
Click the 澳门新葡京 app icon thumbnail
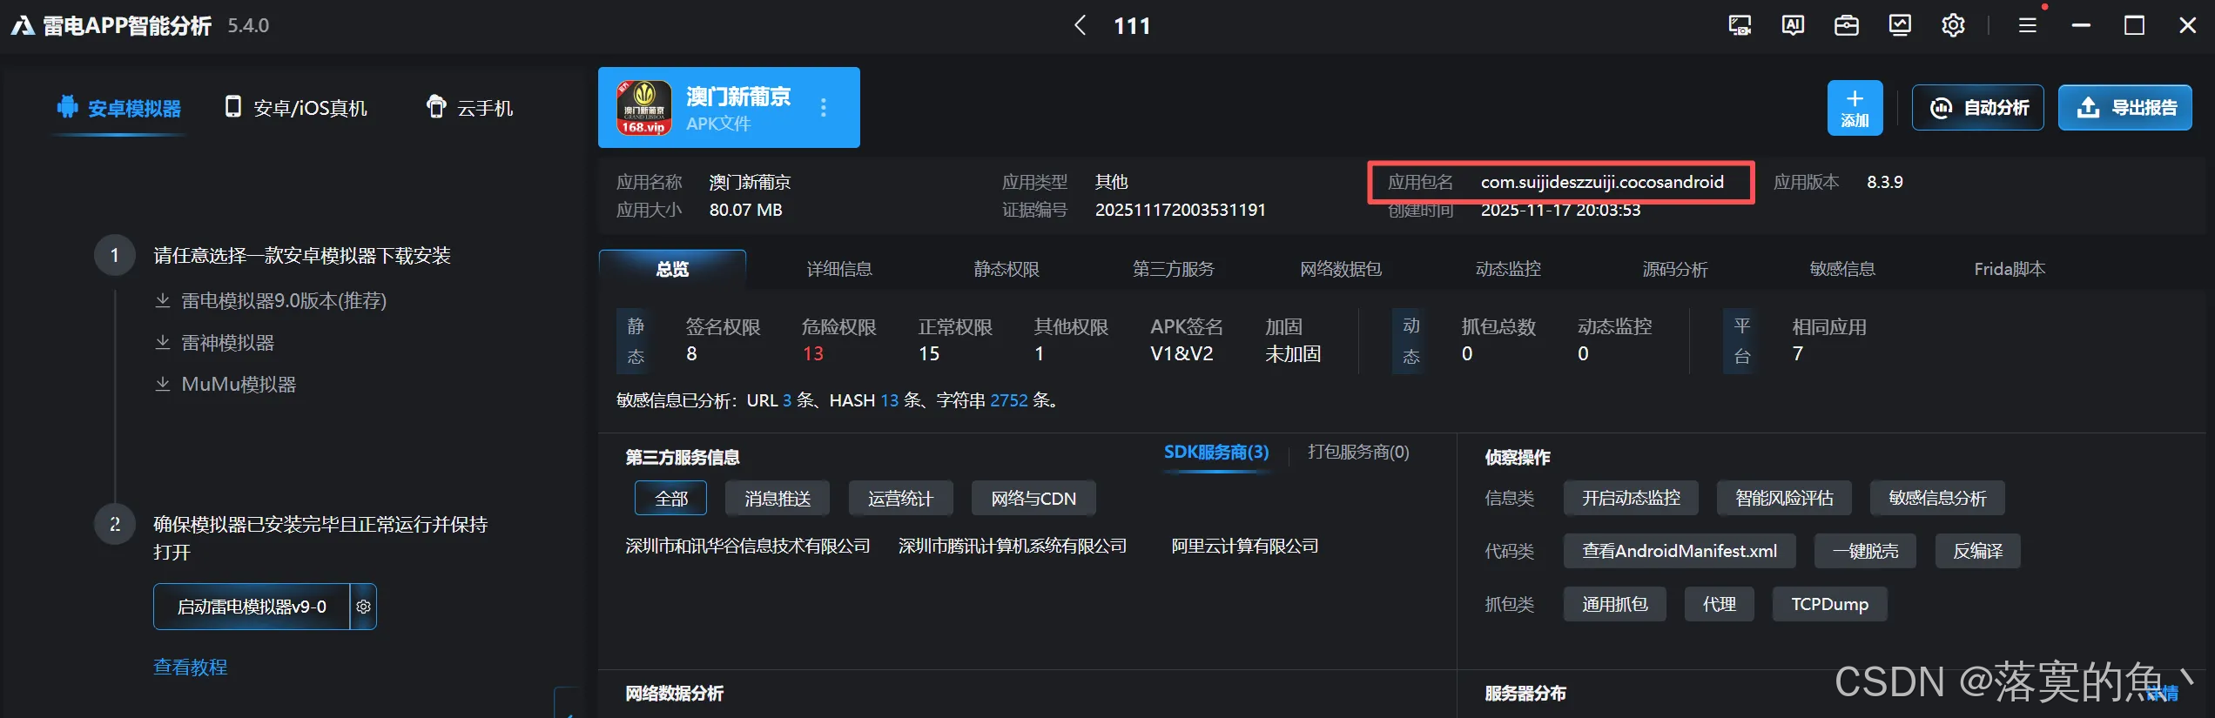coord(644,107)
